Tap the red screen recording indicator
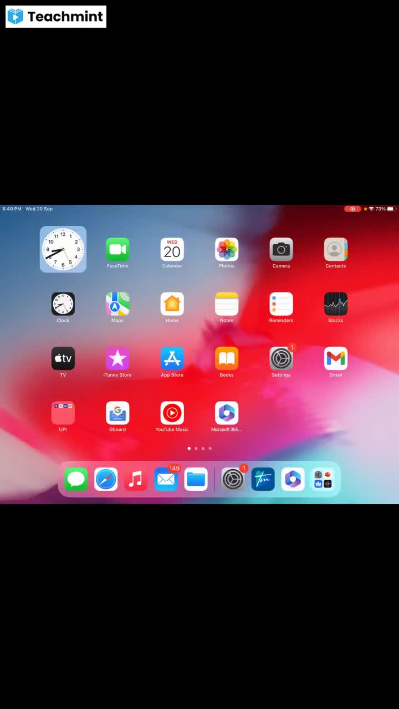Viewport: 399px width, 709px height. [x=352, y=209]
